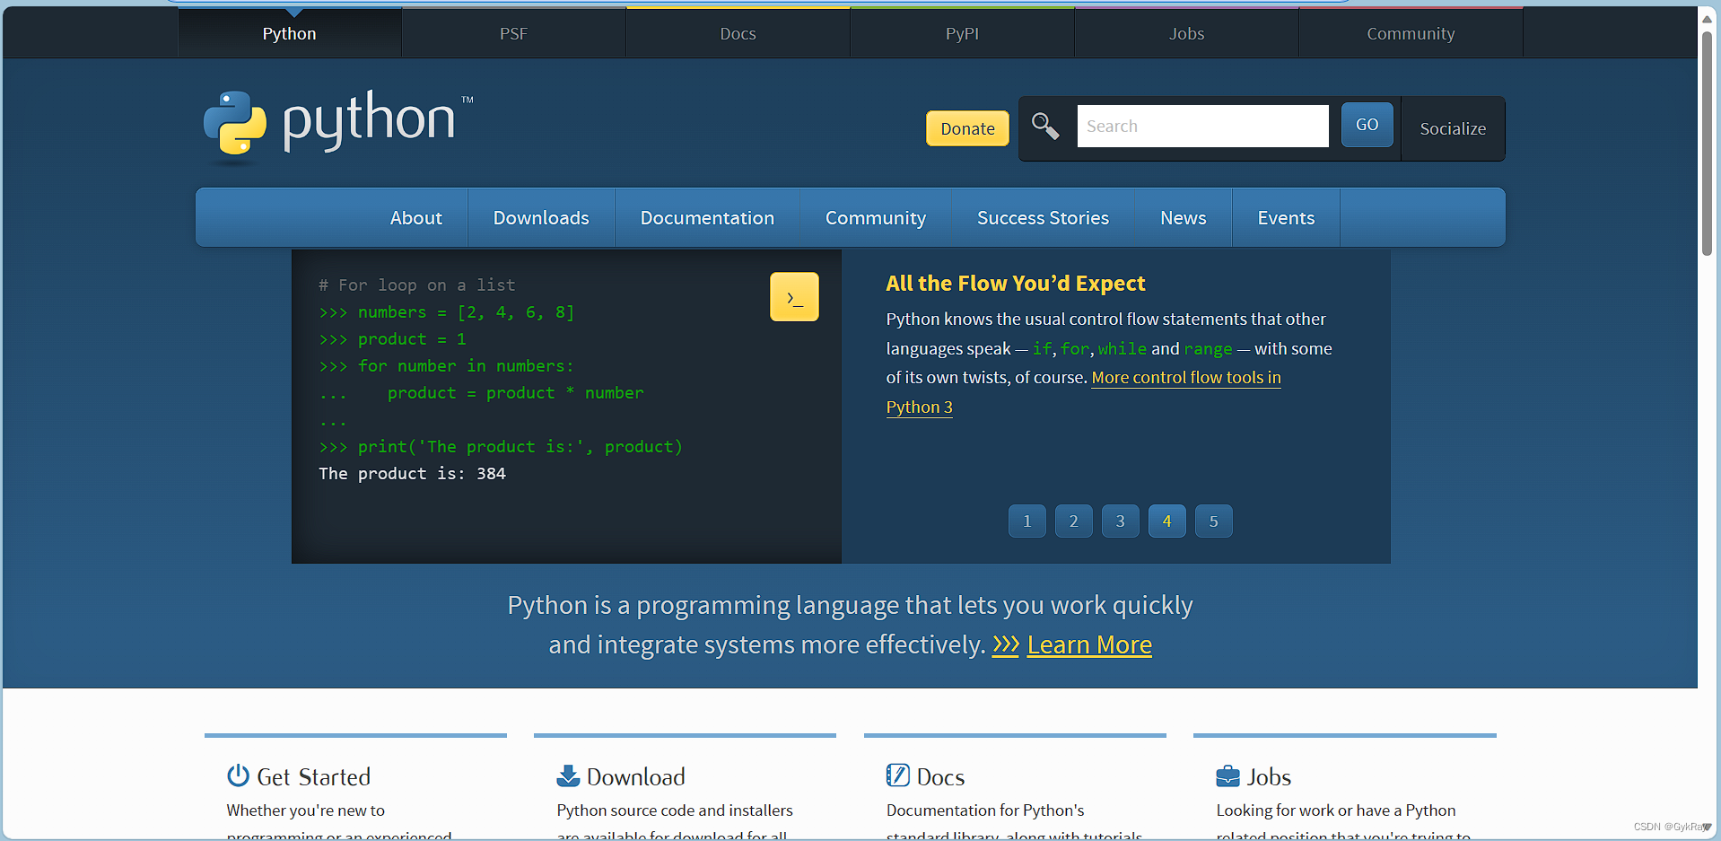The height and width of the screenshot is (841, 1721).
Task: Click the 'All the Flow You'd Expect' heading
Action: point(1015,284)
